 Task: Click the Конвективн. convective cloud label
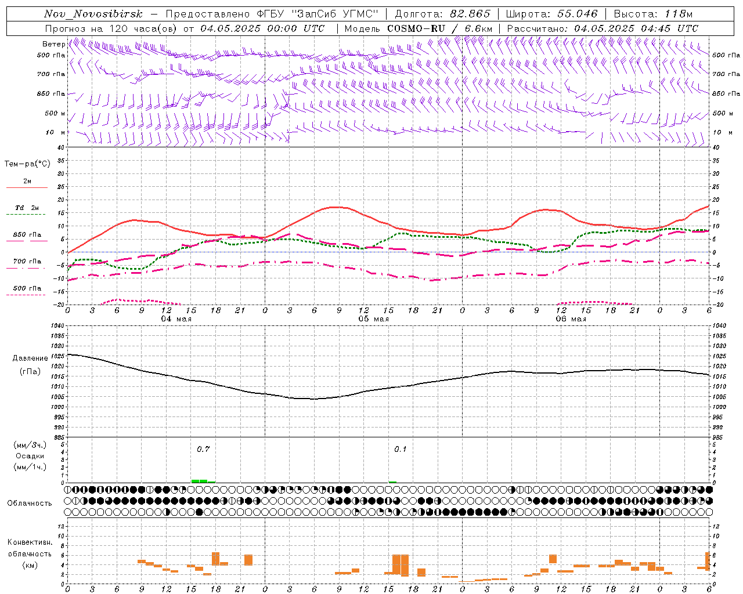pyautogui.click(x=30, y=542)
